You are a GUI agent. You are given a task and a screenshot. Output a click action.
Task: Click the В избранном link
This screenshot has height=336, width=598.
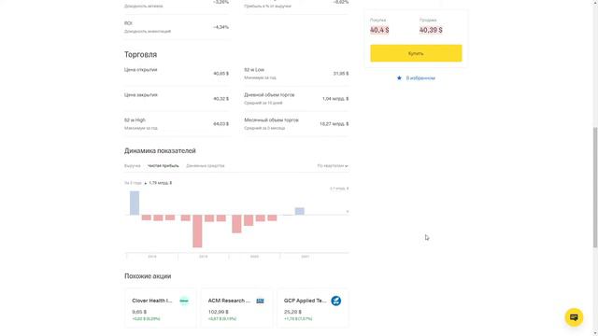[420, 78]
